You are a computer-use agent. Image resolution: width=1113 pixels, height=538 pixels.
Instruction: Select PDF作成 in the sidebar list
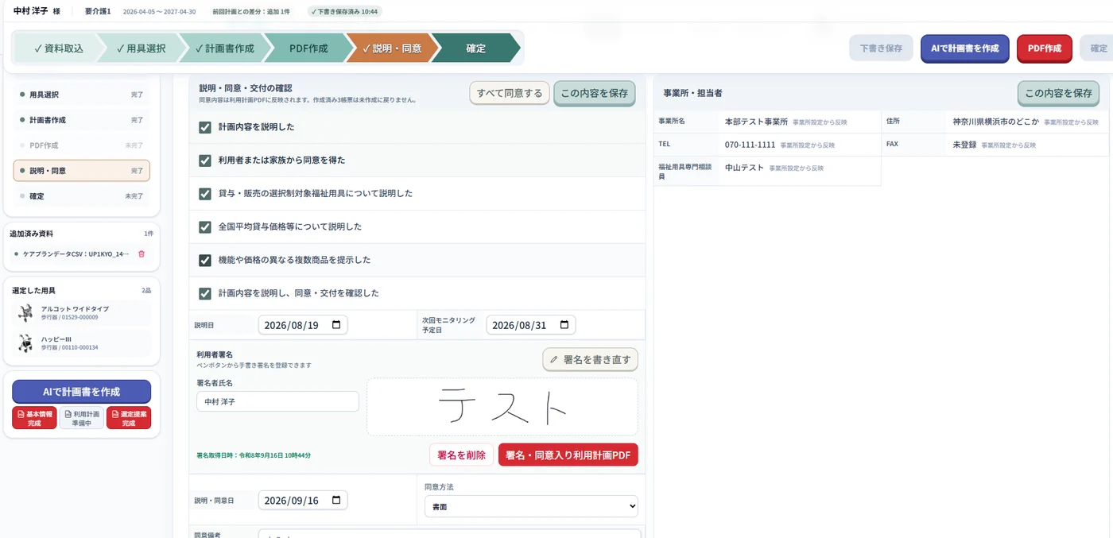point(82,145)
